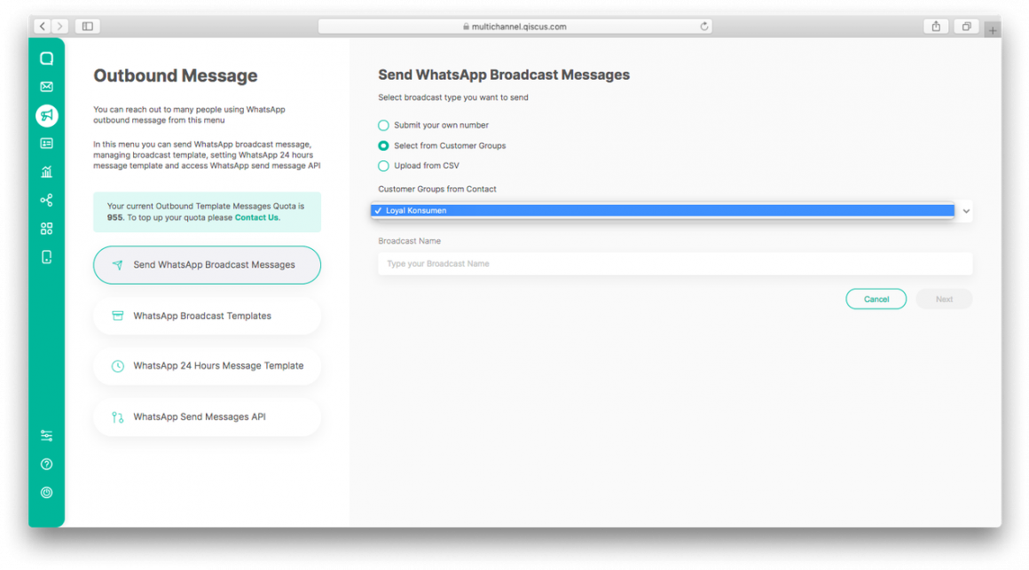View analytics with the bar chart icon

pyautogui.click(x=46, y=171)
